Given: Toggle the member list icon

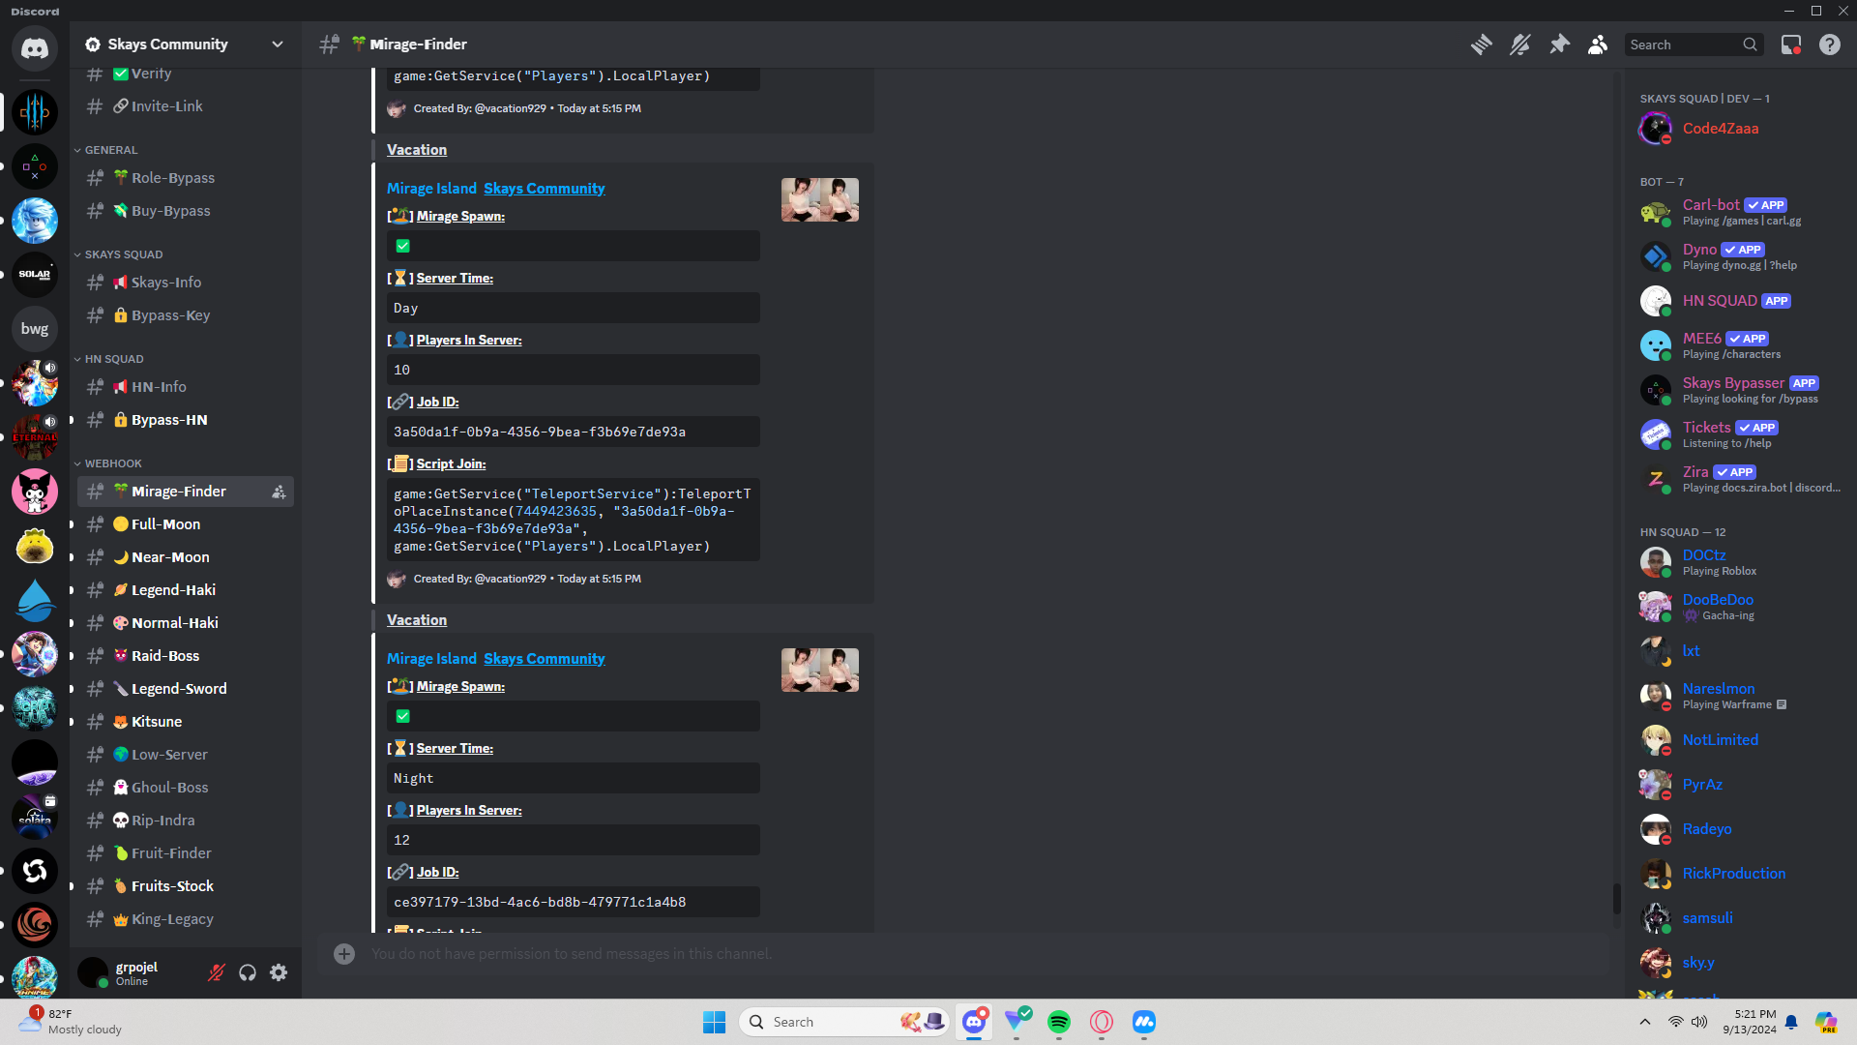Looking at the screenshot, I should click(x=1598, y=45).
